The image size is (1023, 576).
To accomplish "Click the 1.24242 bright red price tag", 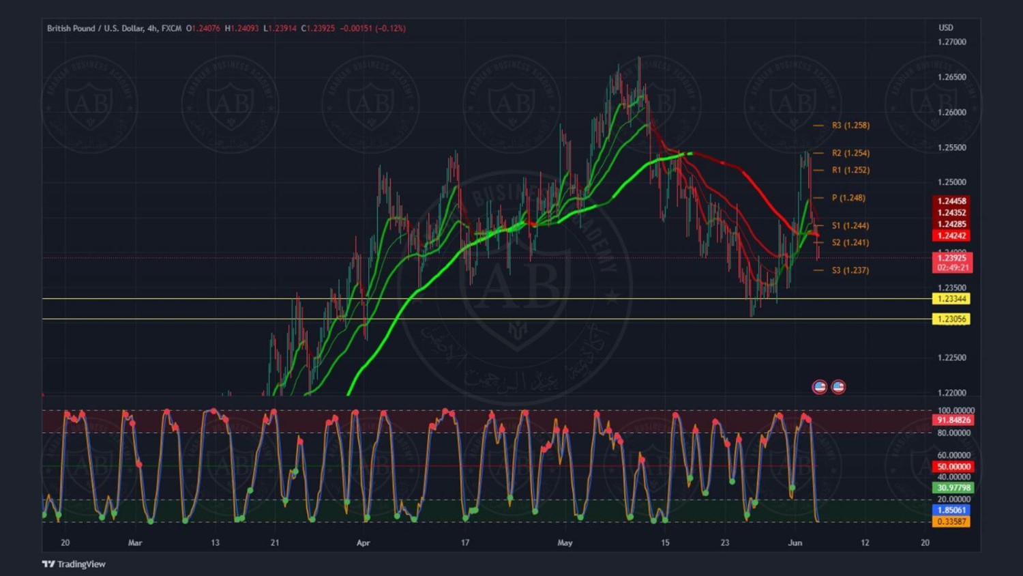I will click(x=951, y=235).
